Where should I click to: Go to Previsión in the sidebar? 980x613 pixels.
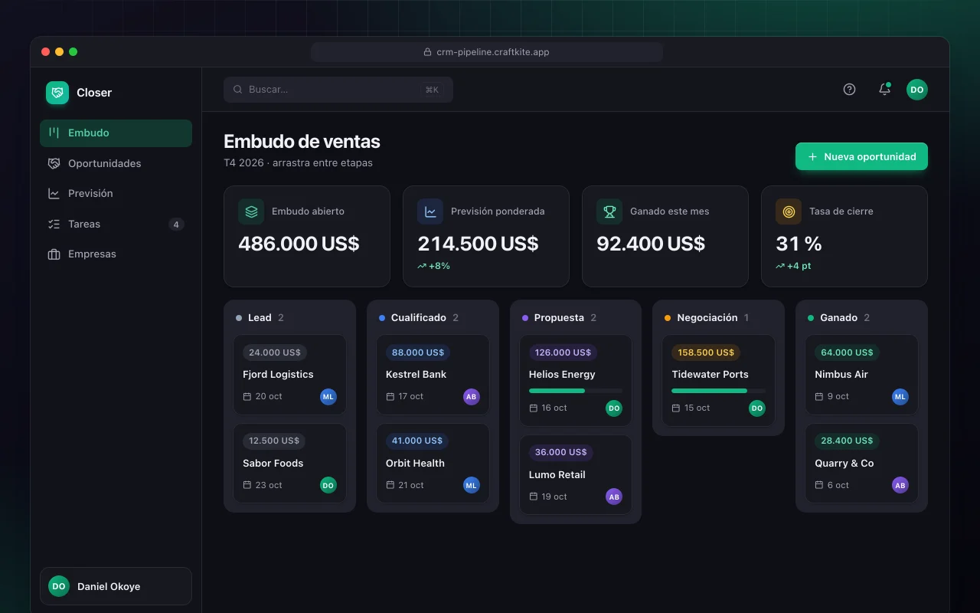(116, 194)
